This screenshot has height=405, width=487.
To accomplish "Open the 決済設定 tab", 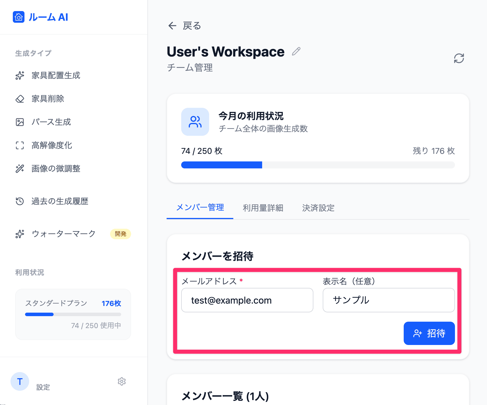I will [318, 208].
